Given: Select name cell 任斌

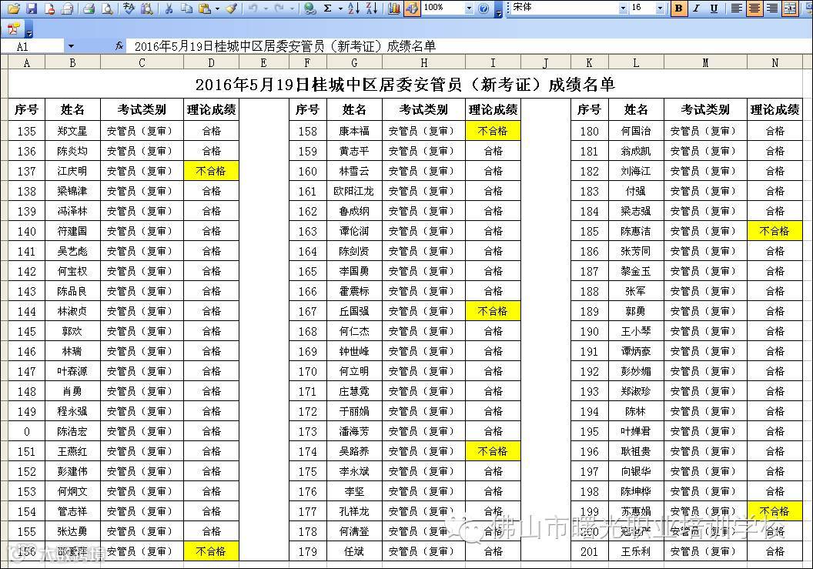Looking at the screenshot, I should [354, 551].
